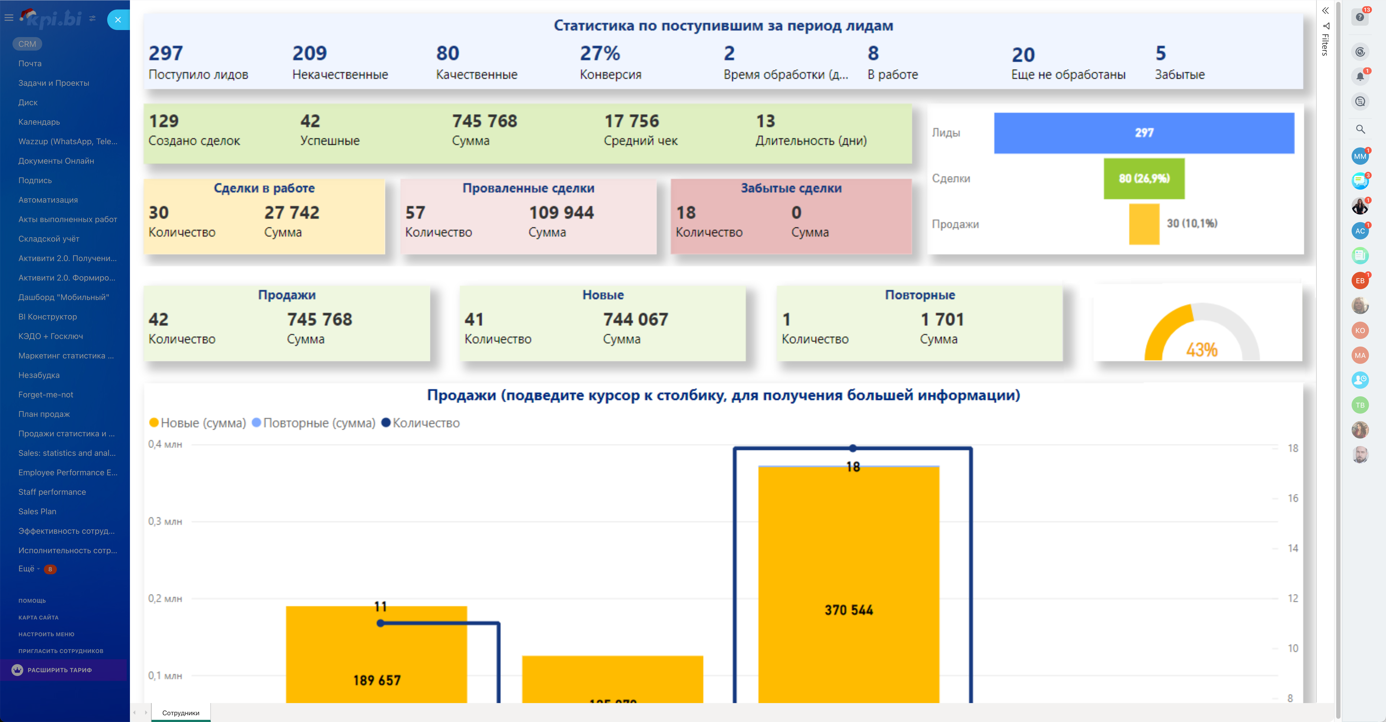Open the blue chat bubbles with badge 3
This screenshot has width=1386, height=722.
tap(1360, 181)
